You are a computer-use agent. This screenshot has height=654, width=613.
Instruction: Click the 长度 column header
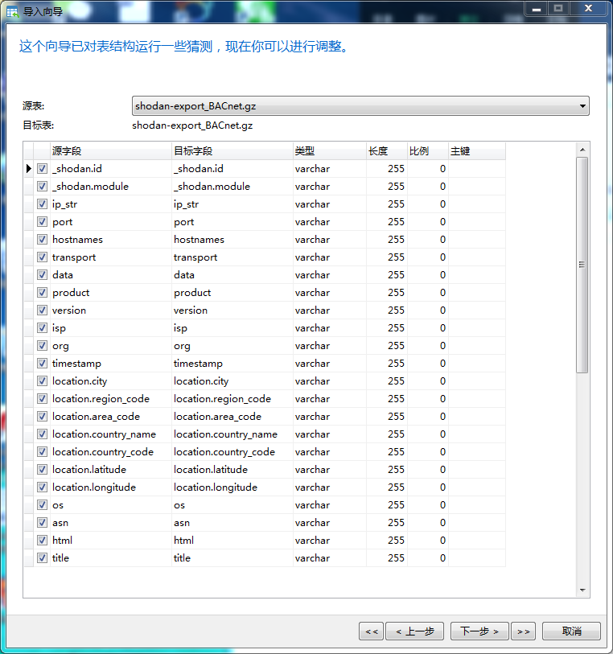pyautogui.click(x=387, y=151)
